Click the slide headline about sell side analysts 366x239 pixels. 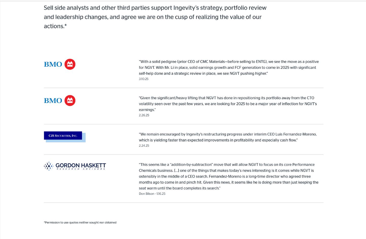(155, 17)
